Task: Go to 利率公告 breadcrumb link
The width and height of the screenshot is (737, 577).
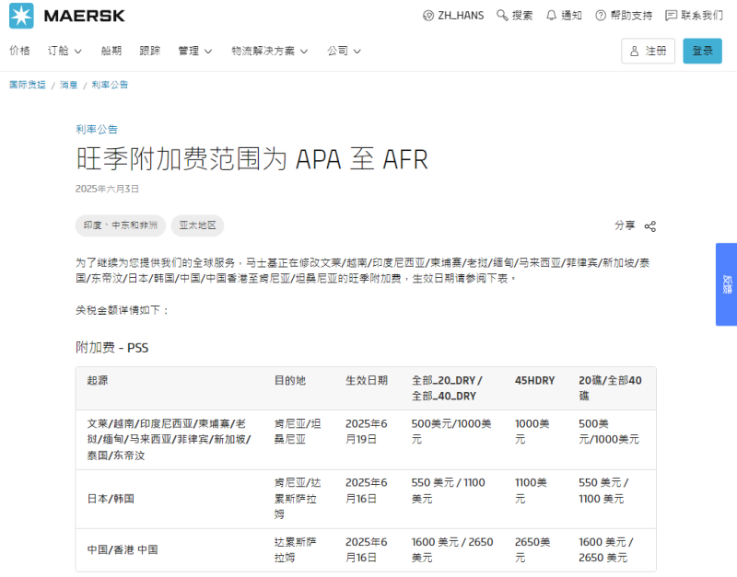Action: tap(110, 85)
